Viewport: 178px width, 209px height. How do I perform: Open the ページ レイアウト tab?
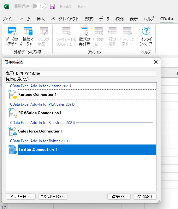pyautogui.click(x=65, y=19)
